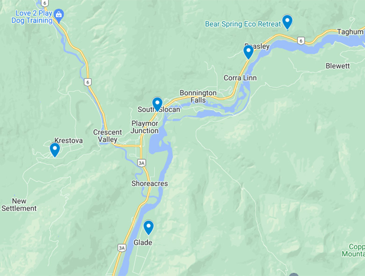
Task: Click the New Settlement label
Action: coord(19,204)
